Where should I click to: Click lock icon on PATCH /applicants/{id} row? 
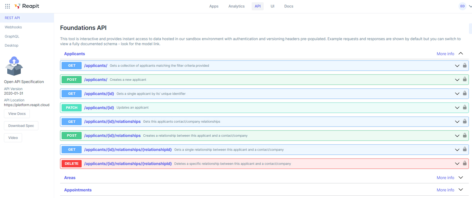coord(465,108)
